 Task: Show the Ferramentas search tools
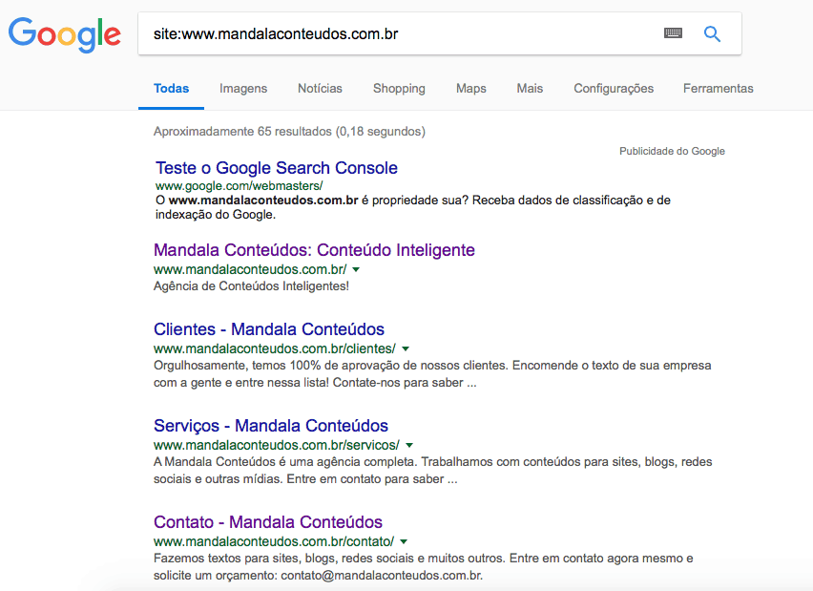click(718, 89)
